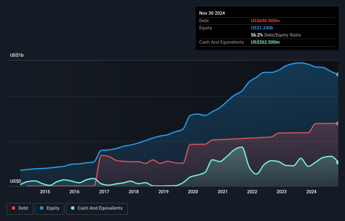Toggle the Cash And Equivalents legend button
The height and width of the screenshot is (221, 345).
pyautogui.click(x=97, y=208)
